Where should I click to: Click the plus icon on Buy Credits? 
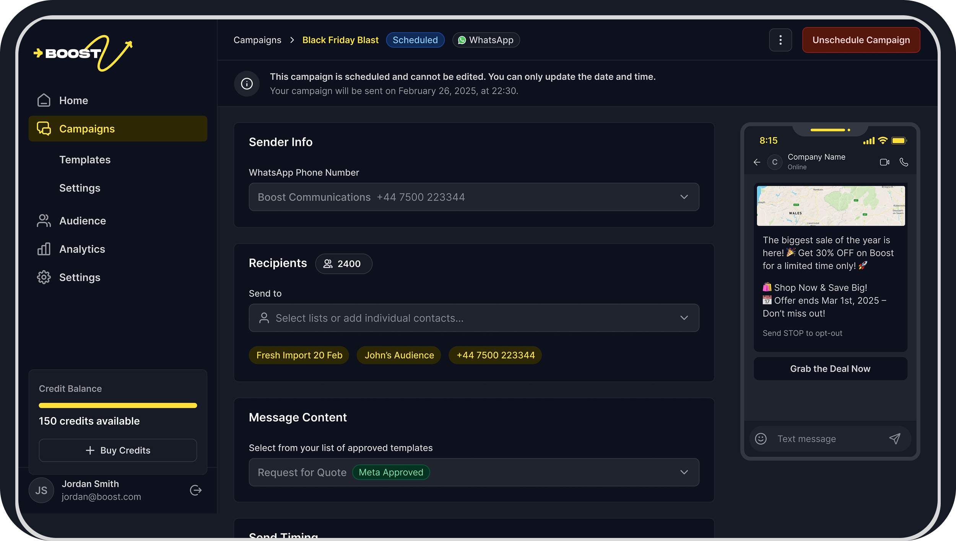click(90, 450)
